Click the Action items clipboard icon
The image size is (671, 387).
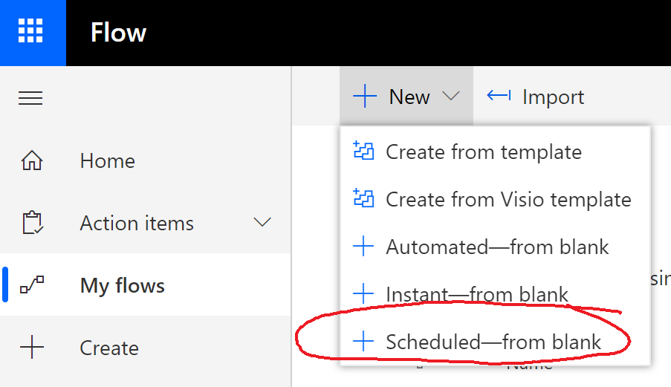pyautogui.click(x=31, y=224)
